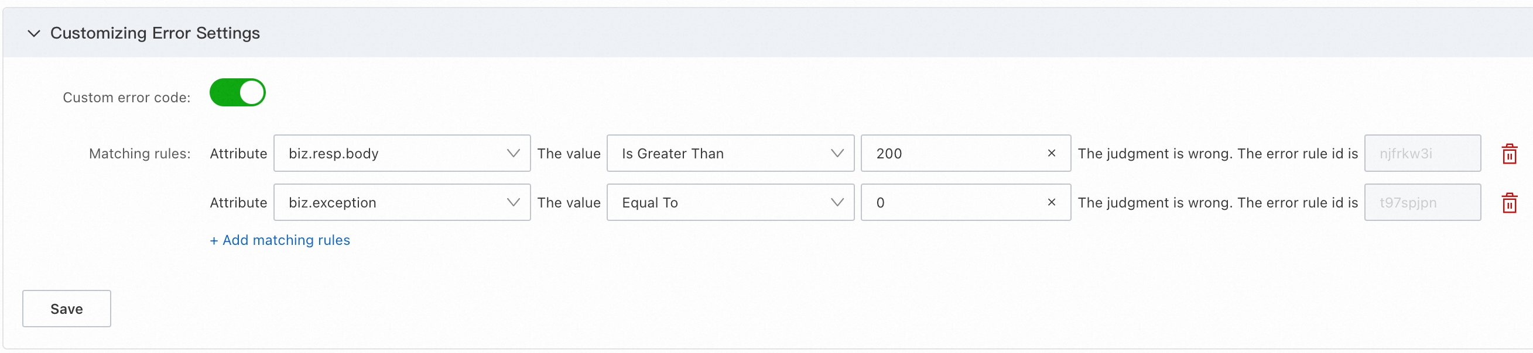
Task: Click the t97spjpn error rule id field
Action: (x=1422, y=203)
